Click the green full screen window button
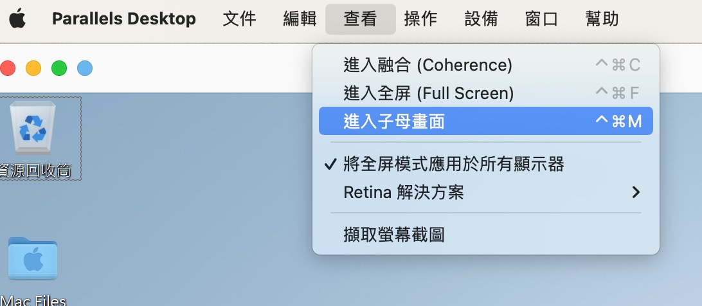This screenshot has width=702, height=306. 59,68
